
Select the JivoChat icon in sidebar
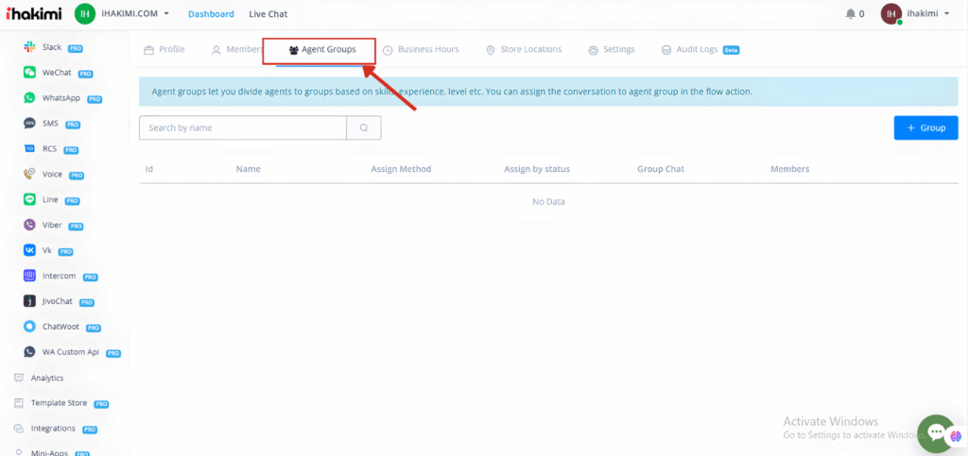coord(29,302)
